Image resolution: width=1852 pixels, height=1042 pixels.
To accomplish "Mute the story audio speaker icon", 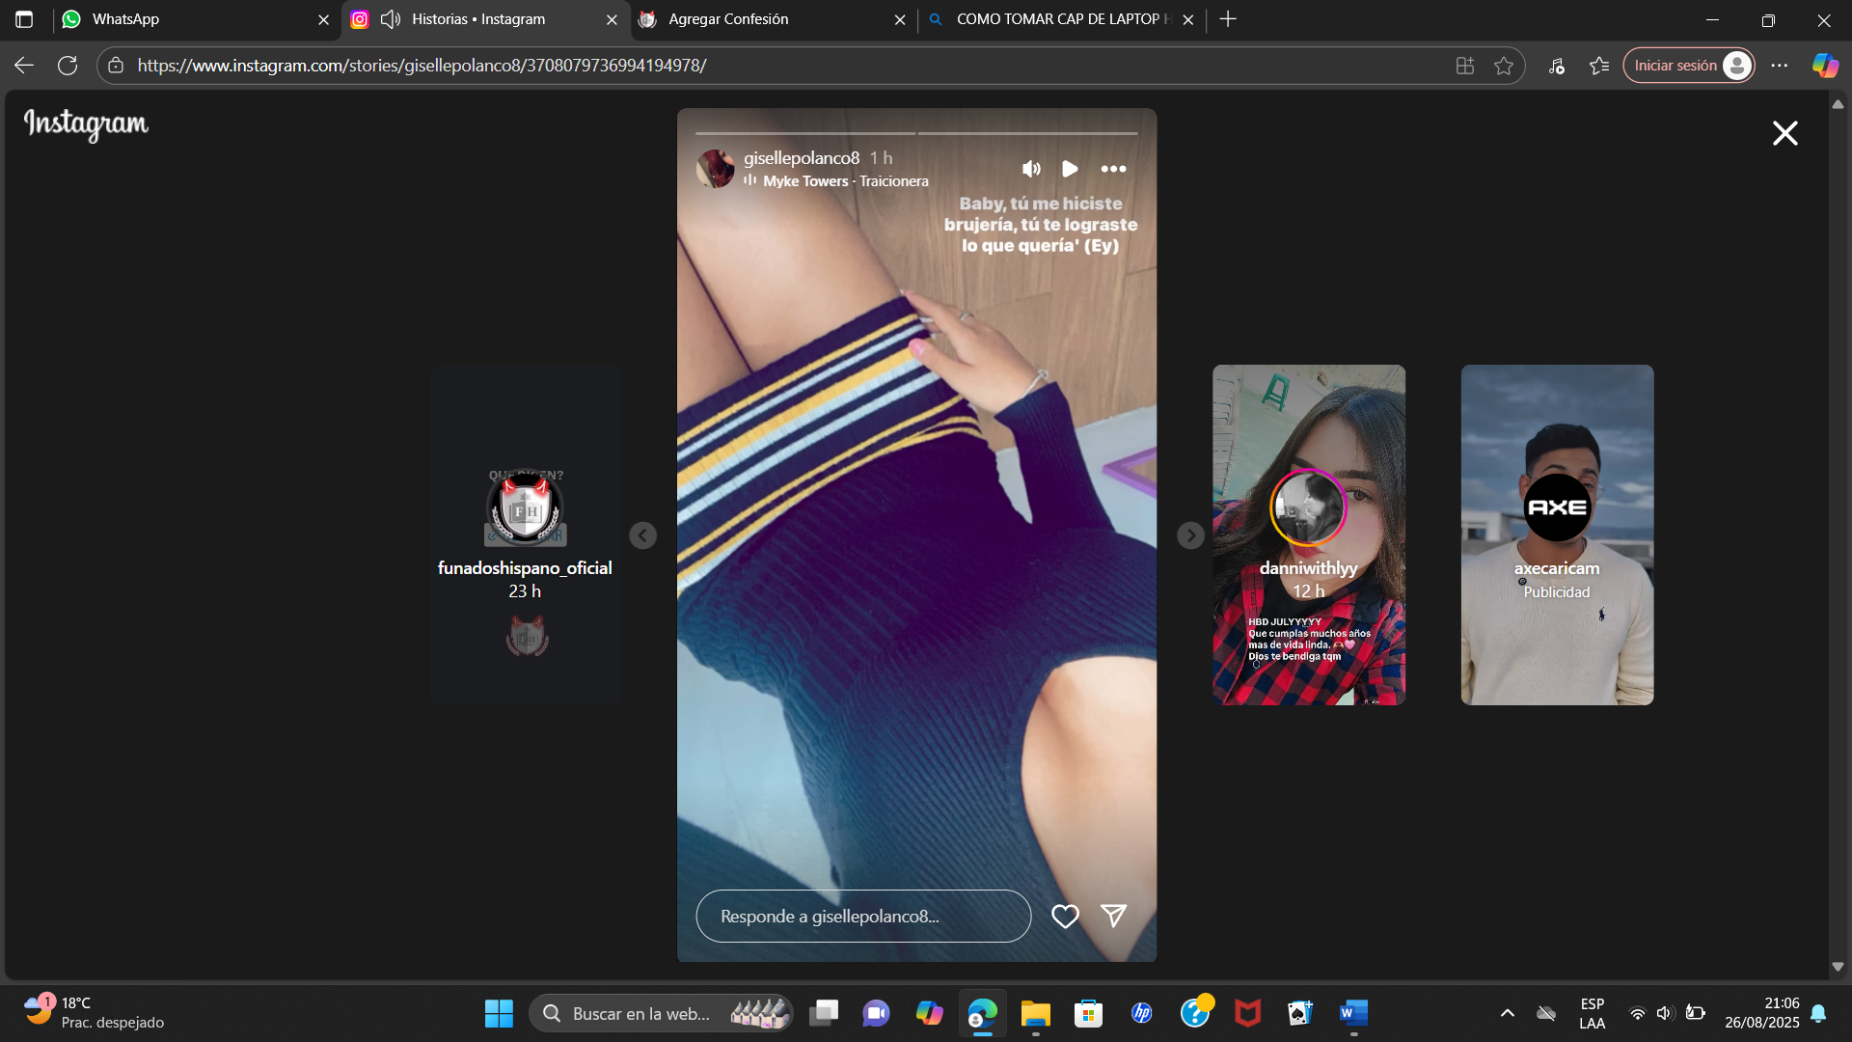I will tap(1031, 169).
